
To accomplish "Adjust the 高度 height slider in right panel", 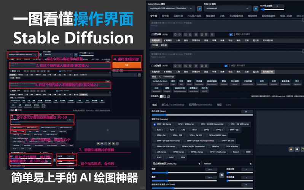I will pyautogui.click(x=184, y=181).
